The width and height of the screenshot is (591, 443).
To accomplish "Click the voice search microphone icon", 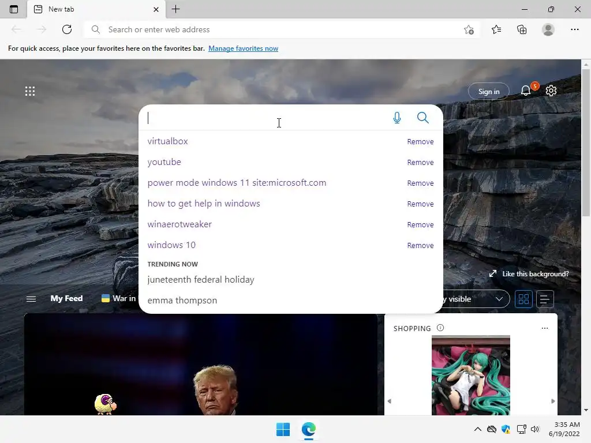I will [x=397, y=118].
